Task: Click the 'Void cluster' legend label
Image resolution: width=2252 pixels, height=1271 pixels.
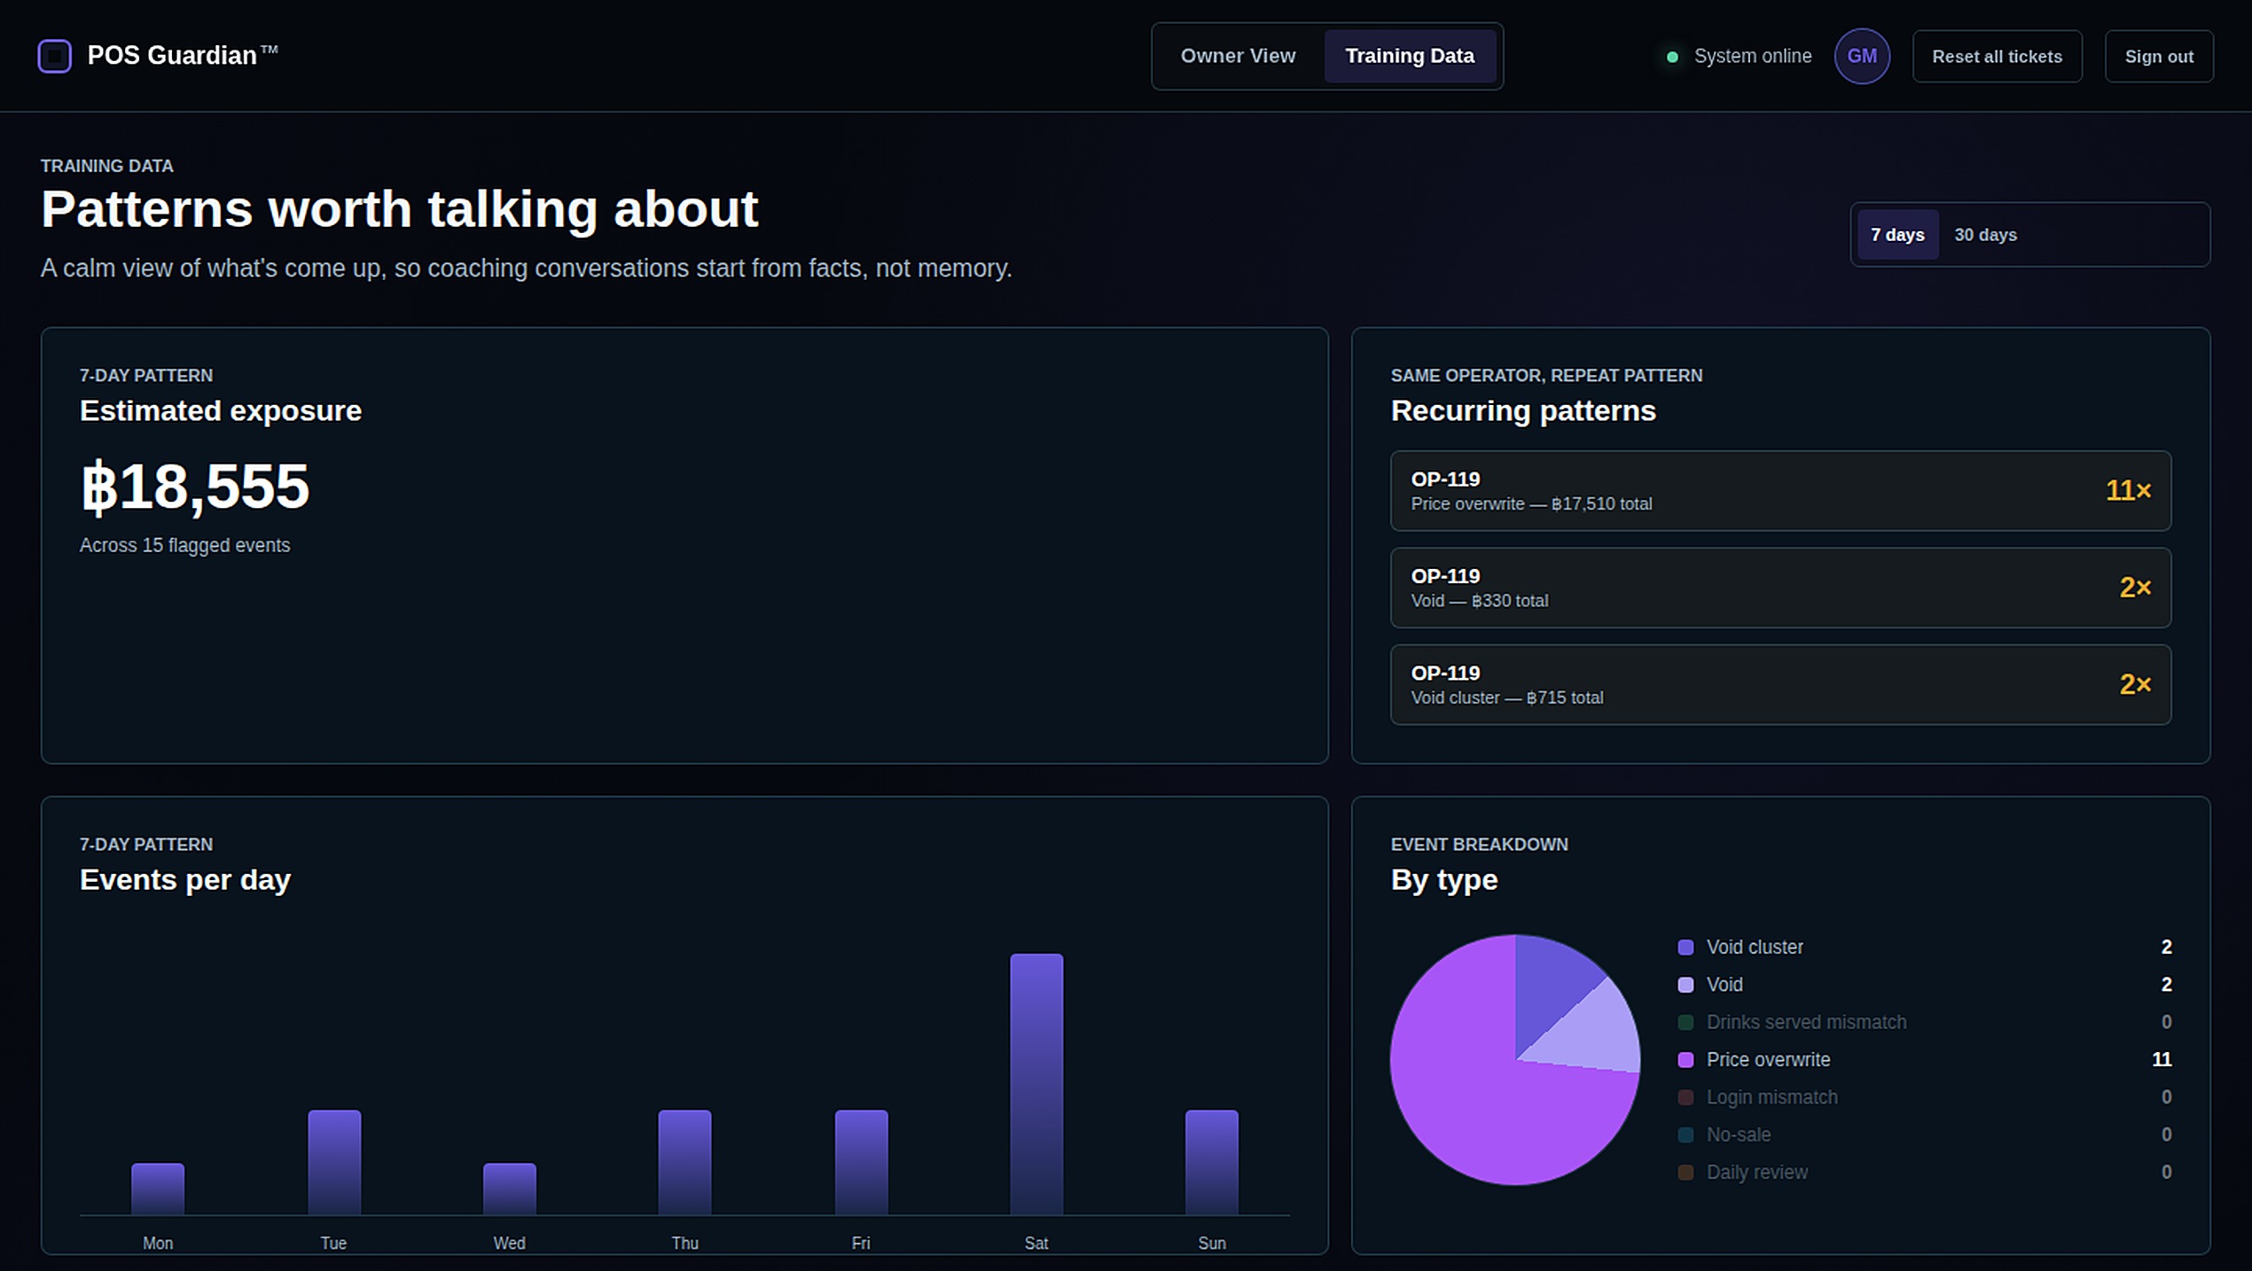Action: tap(1754, 947)
